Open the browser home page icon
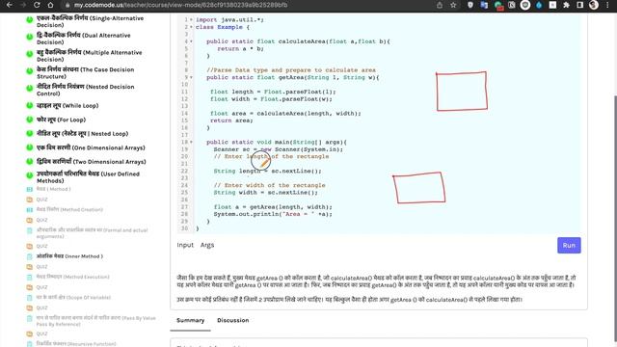This screenshot has height=347, width=617. (50, 5)
